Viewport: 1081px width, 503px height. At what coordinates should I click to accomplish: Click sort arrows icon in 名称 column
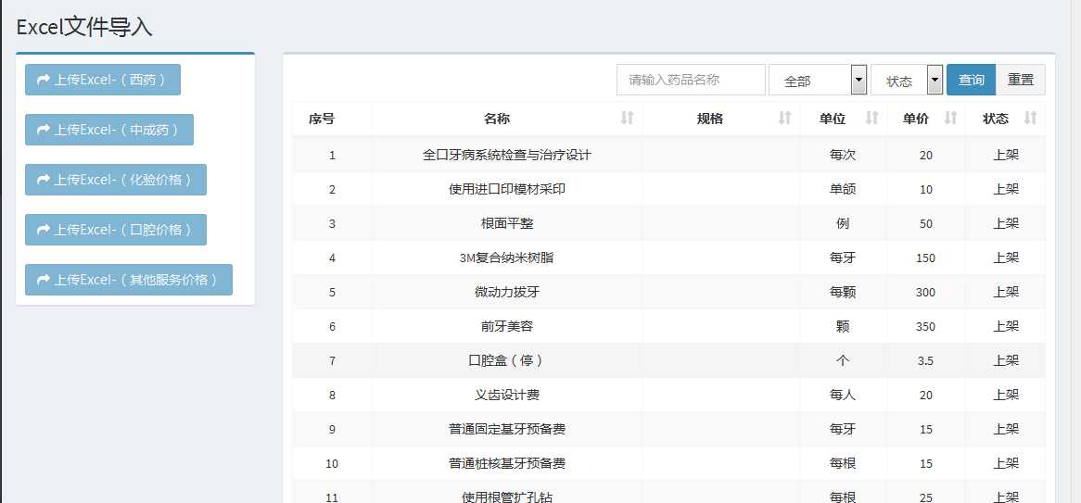click(627, 119)
